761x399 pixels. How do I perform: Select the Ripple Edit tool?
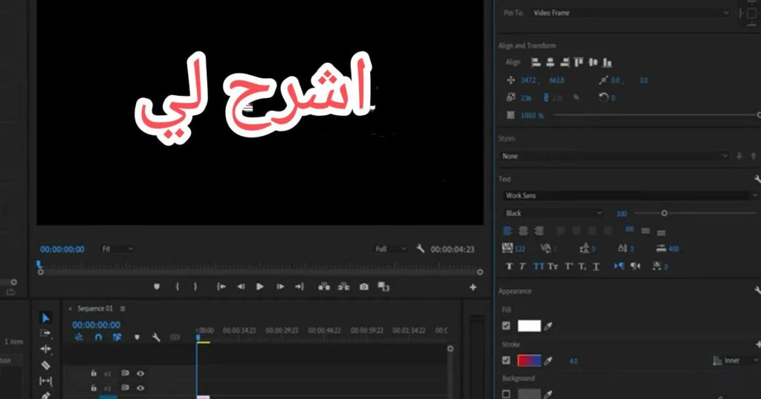click(45, 349)
